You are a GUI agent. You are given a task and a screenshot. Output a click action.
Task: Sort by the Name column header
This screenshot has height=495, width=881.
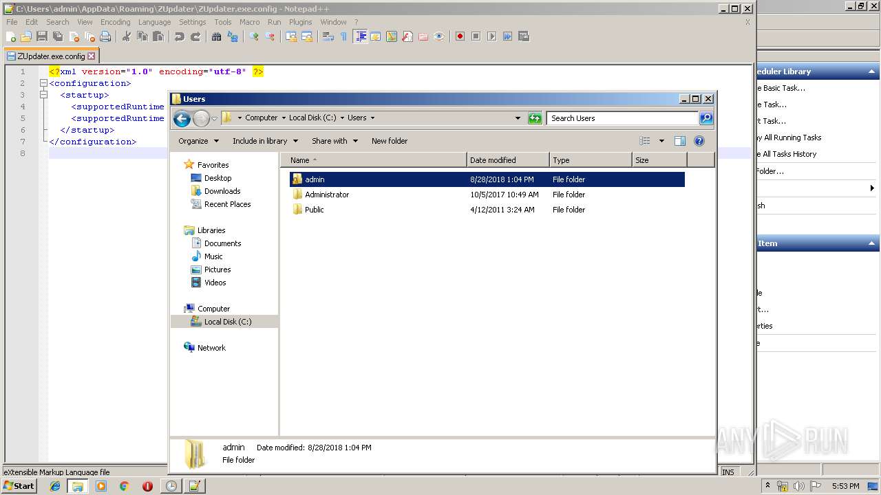point(374,160)
